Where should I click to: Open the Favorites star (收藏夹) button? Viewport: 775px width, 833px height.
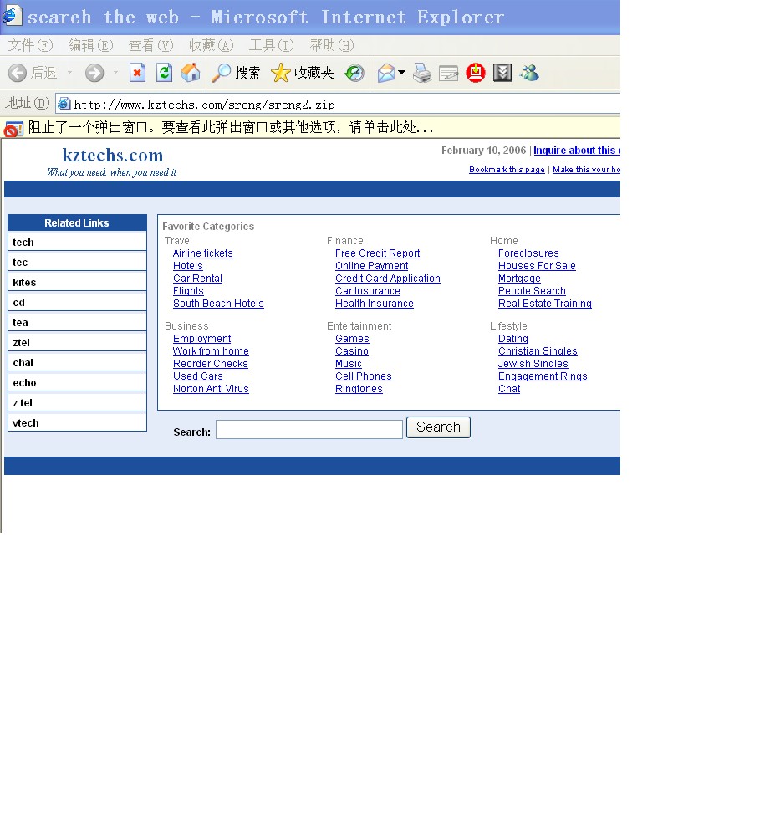(303, 73)
